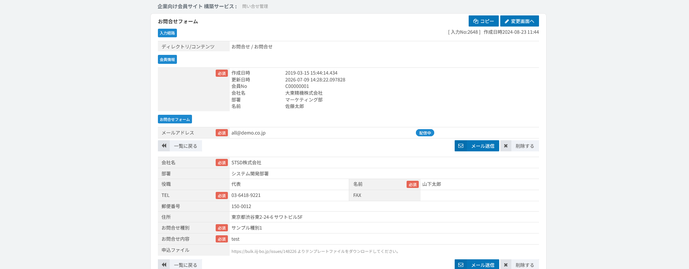This screenshot has width=689, height=269.
Task: Click the 問い合せ管理 header breadcrumb
Action: (255, 6)
